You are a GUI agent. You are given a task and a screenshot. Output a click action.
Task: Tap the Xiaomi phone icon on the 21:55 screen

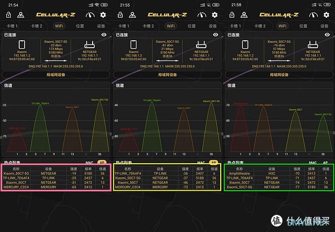(x=134, y=45)
